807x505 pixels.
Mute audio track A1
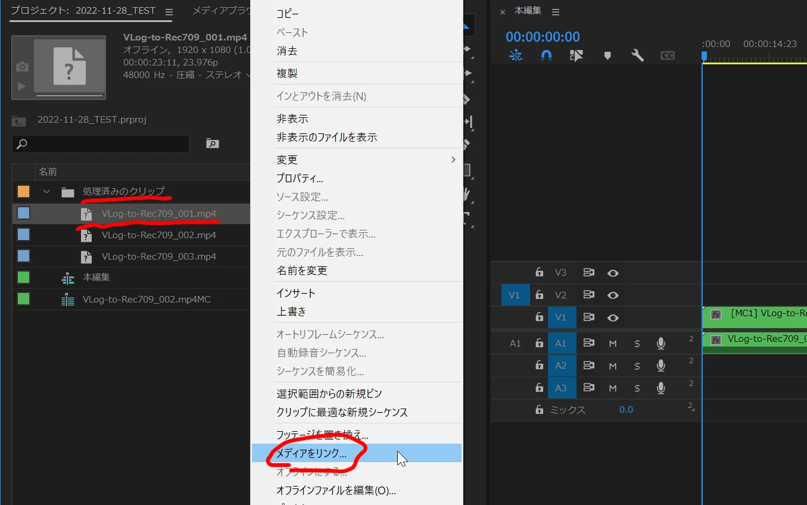612,344
